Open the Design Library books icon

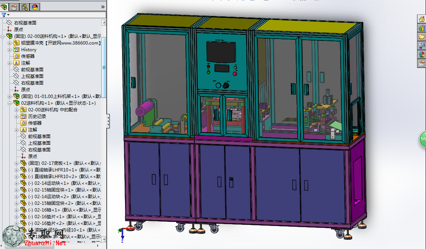click(422, 28)
